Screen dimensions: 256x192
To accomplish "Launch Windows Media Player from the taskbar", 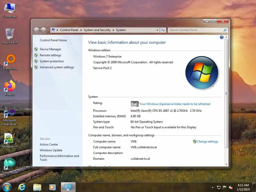I will [x=52, y=187].
